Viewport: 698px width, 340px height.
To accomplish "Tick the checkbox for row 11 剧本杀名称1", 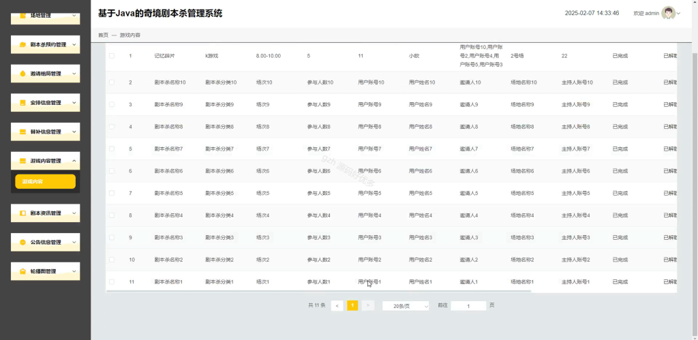I will tap(112, 281).
